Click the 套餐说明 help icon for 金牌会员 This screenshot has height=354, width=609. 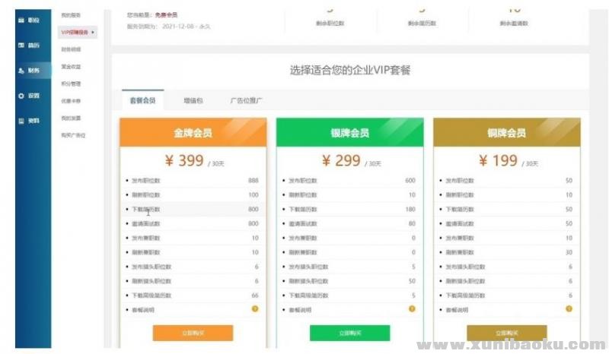255,308
